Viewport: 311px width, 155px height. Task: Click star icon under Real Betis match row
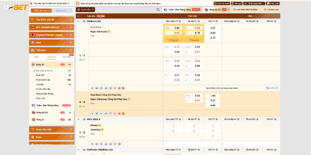pyautogui.click(x=92, y=88)
